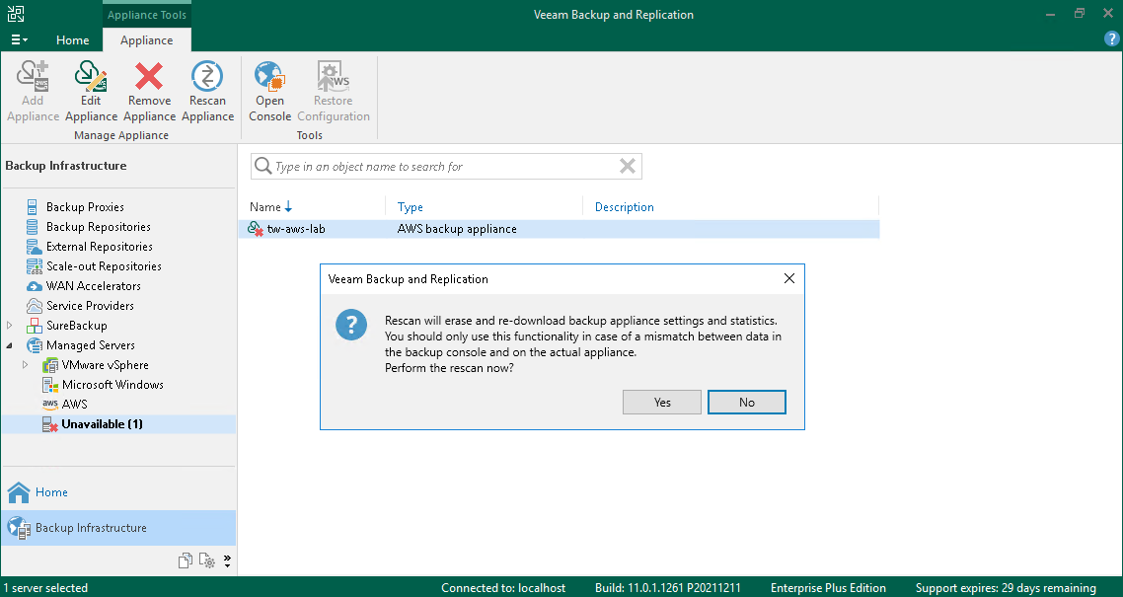This screenshot has height=597, width=1123.
Task: Click the WAN Accelerators cloud icon
Action: pos(34,286)
